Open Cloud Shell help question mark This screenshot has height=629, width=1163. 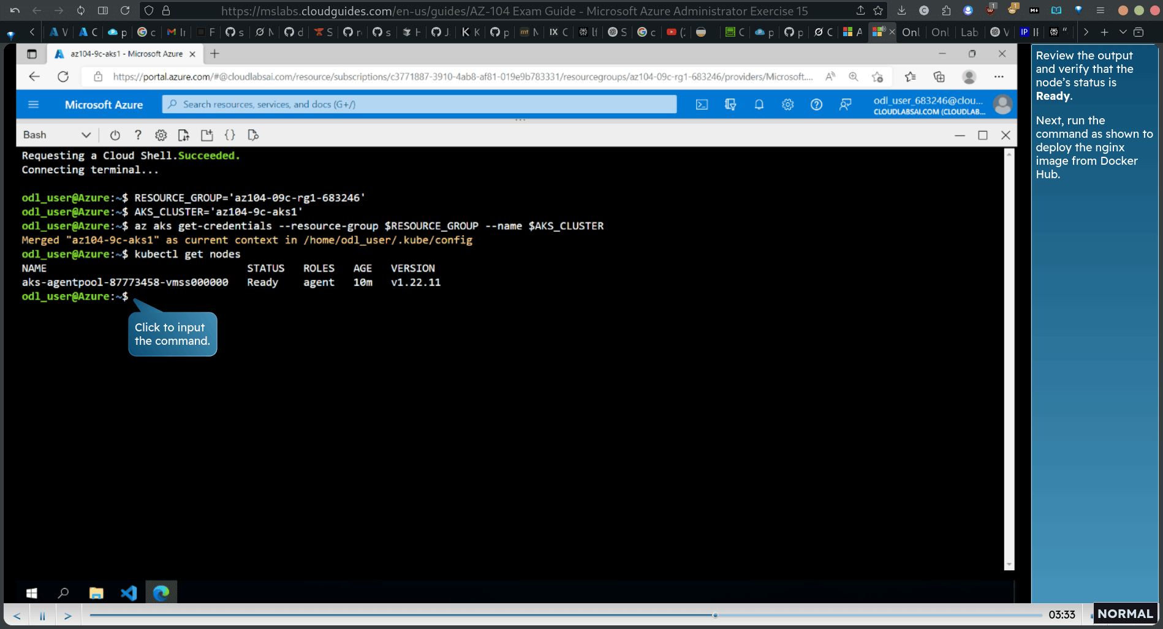tap(138, 135)
